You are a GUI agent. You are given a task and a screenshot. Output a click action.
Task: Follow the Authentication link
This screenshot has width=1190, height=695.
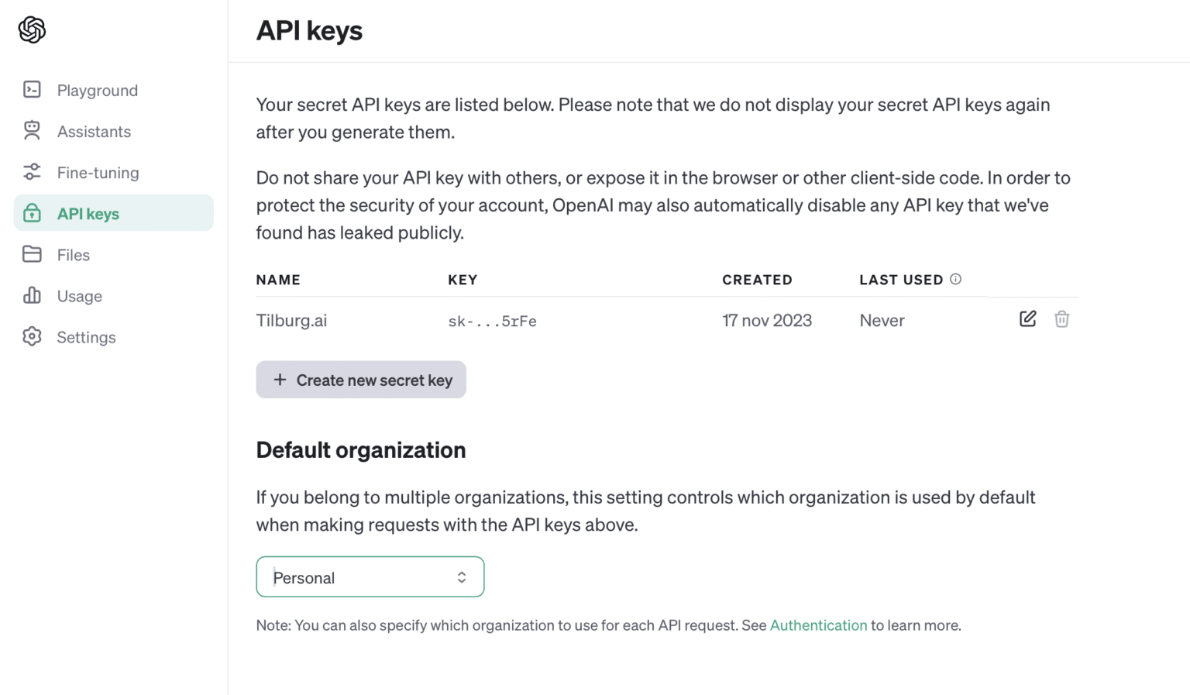(818, 625)
